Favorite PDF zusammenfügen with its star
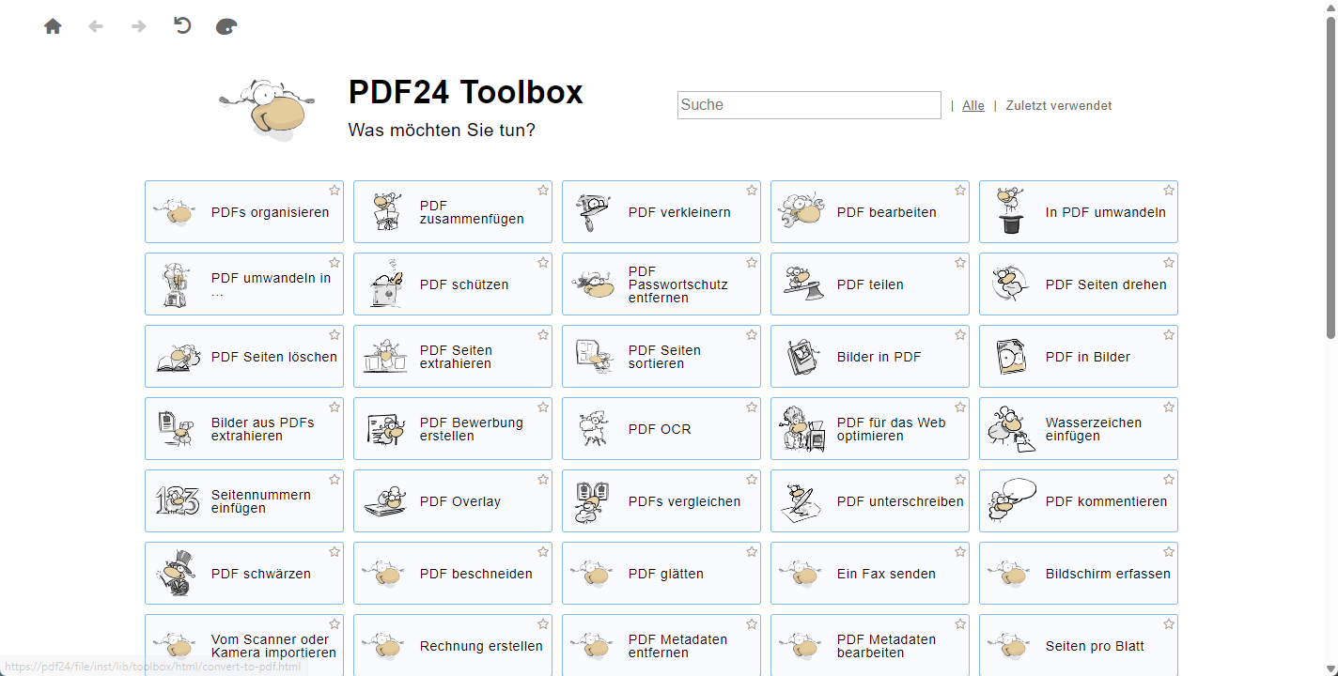Screen dimensions: 1338x676 tap(543, 191)
